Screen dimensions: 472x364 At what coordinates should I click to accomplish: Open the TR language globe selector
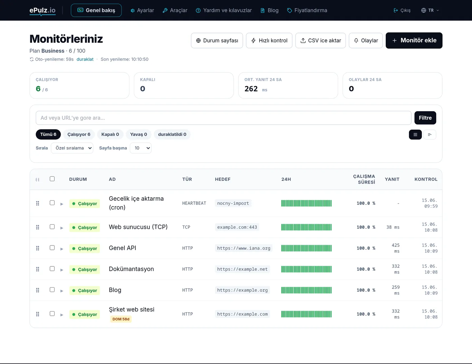(x=430, y=10)
